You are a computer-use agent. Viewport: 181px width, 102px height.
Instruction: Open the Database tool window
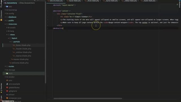pyautogui.click(x=180, y=4)
